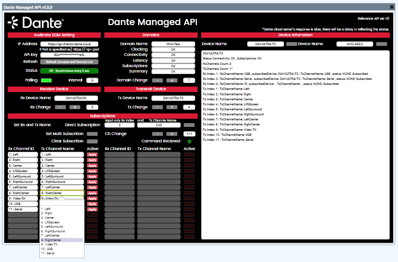The image size is (398, 262).
Task: Decrease Tx Change with minus button
Action: tap(158, 107)
